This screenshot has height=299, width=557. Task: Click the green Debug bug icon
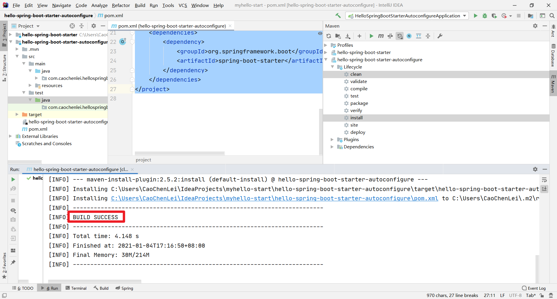(x=485, y=16)
